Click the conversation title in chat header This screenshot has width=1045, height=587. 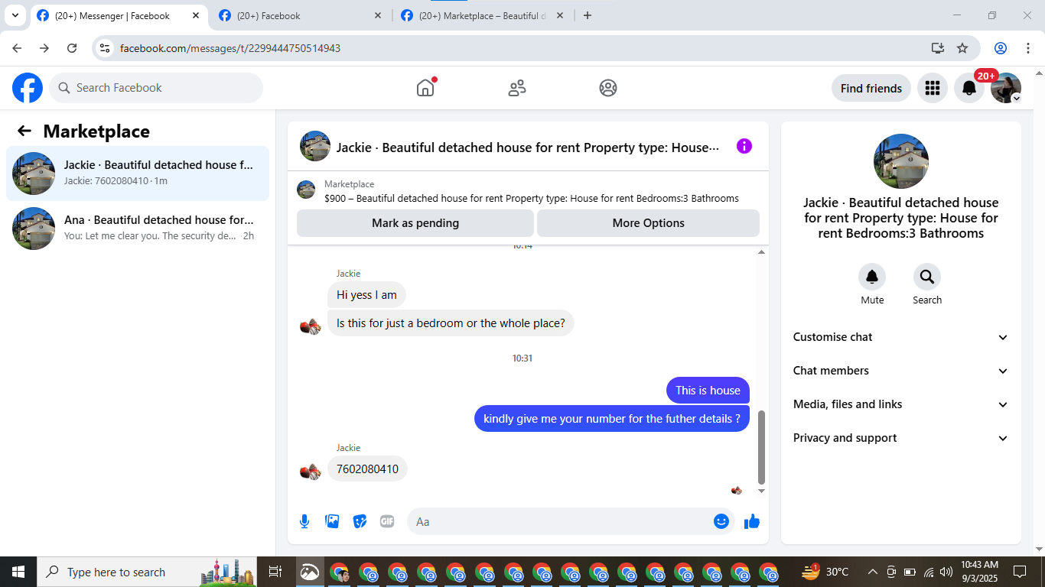[x=528, y=148]
